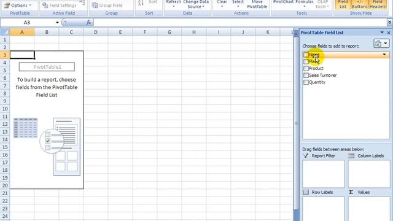Open the field list layout view button
Screen dimensions: 393x221
click(x=381, y=44)
